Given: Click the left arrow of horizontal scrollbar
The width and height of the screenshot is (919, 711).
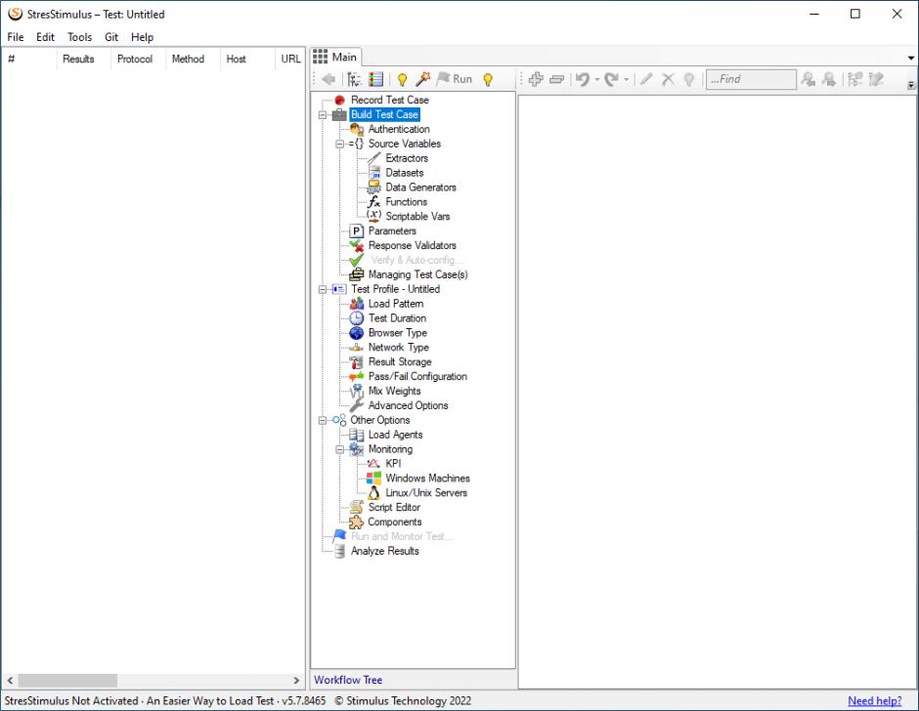Looking at the screenshot, I should pyautogui.click(x=10, y=680).
